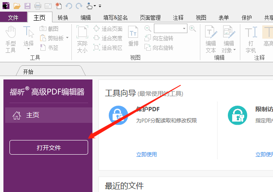The image size is (273, 192).
Task: Click the Undo arrow icon
Action: pyautogui.click(x=69, y=6)
